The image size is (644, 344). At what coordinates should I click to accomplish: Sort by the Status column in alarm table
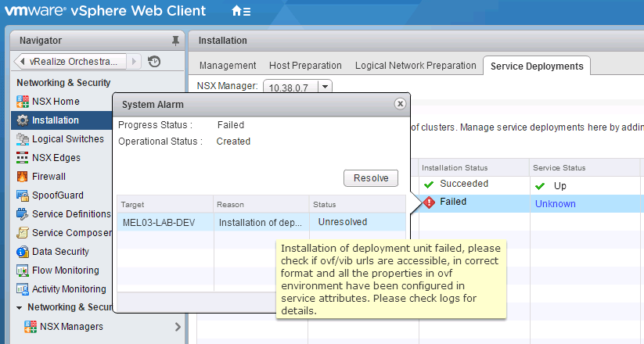click(358, 204)
